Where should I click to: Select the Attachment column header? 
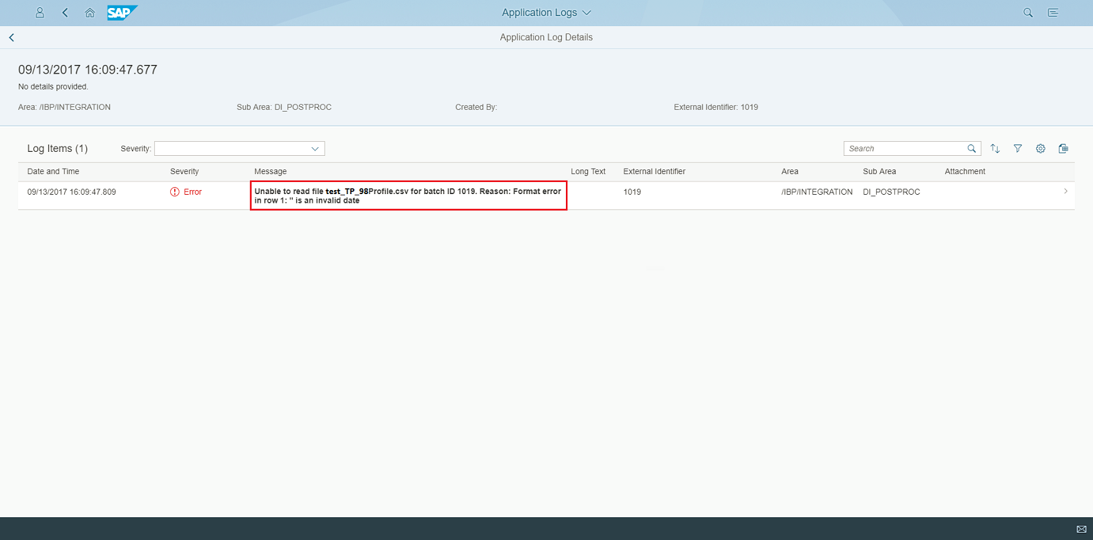(x=965, y=171)
